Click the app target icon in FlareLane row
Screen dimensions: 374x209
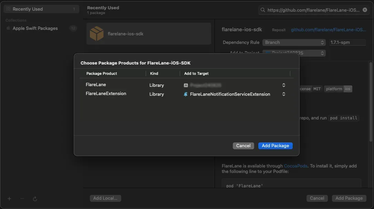(186, 85)
